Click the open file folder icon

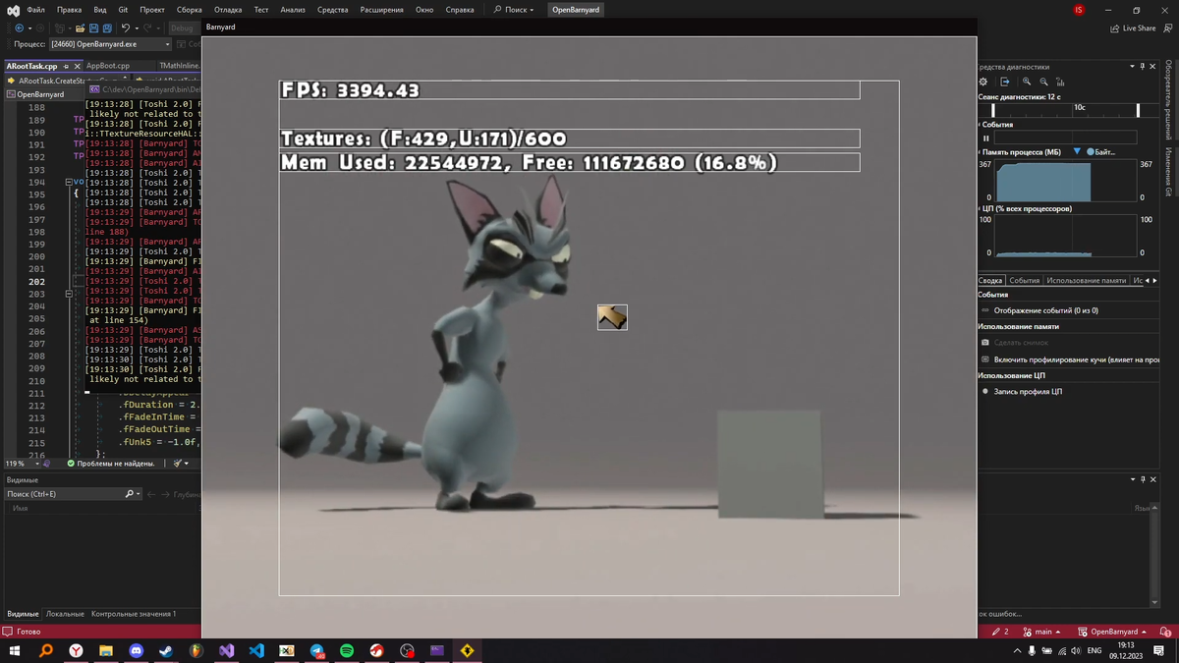pos(81,28)
